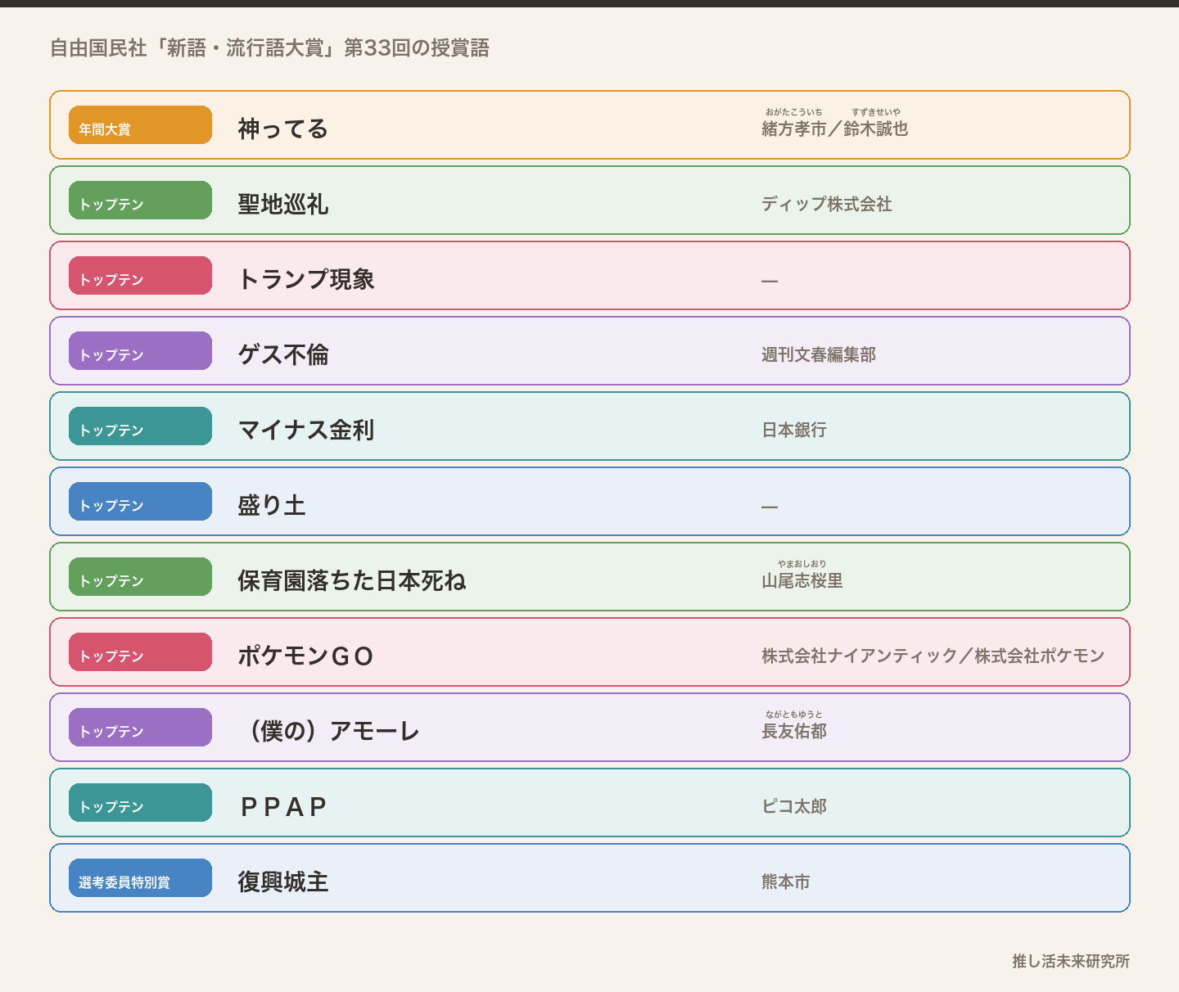This screenshot has height=992, width=1179.
Task: Select the 聖地巡礼 phrase
Action: pos(283,204)
